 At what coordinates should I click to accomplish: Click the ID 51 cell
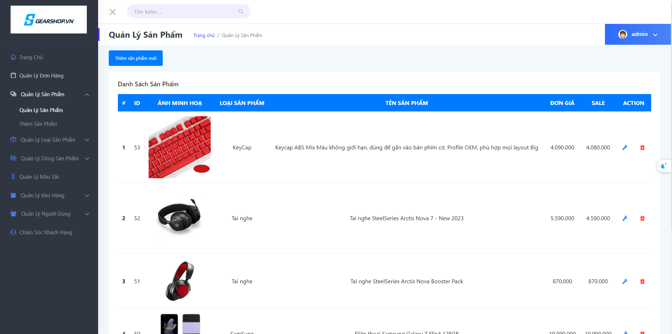tap(137, 282)
